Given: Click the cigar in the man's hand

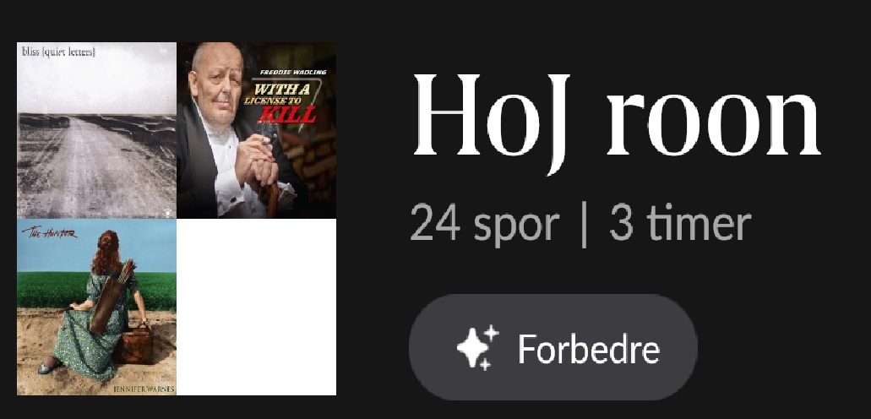Looking at the screenshot, I should (269, 137).
